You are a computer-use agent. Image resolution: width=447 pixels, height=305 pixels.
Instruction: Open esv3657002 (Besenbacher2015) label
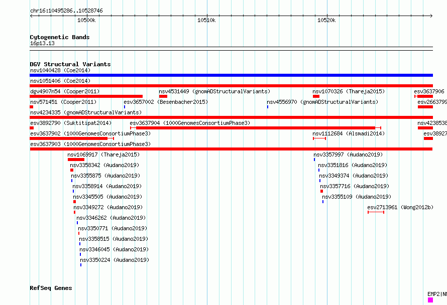pos(166,102)
